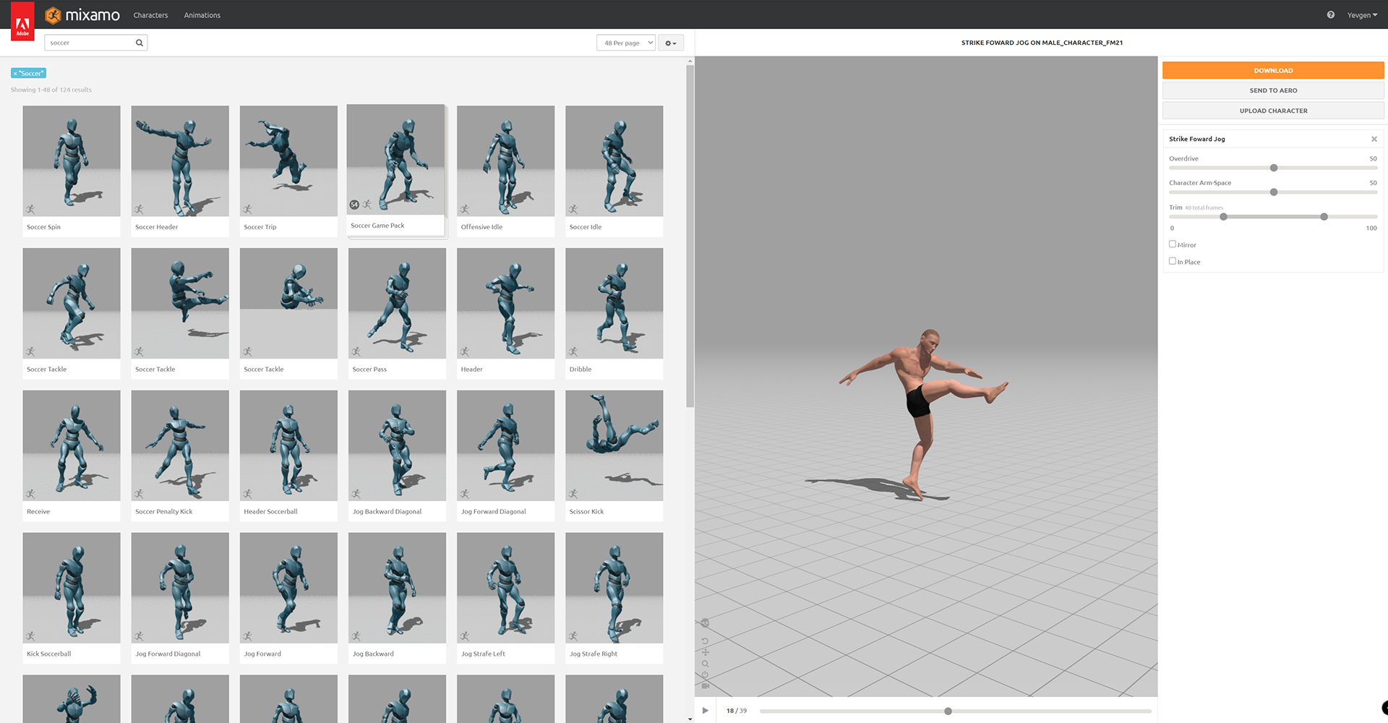Close the Strike Foward Jog settings panel
Screen dimensions: 1388x723
[1374, 139]
